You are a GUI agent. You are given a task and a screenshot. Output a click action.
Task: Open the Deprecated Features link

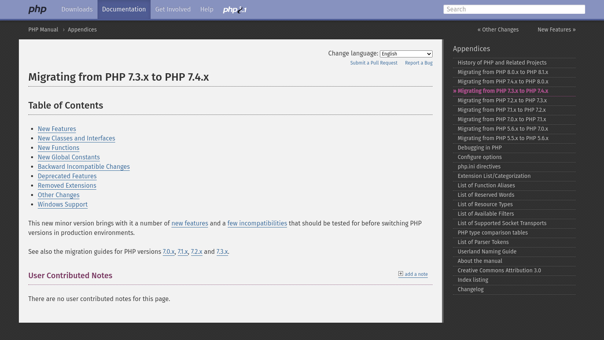click(x=67, y=176)
